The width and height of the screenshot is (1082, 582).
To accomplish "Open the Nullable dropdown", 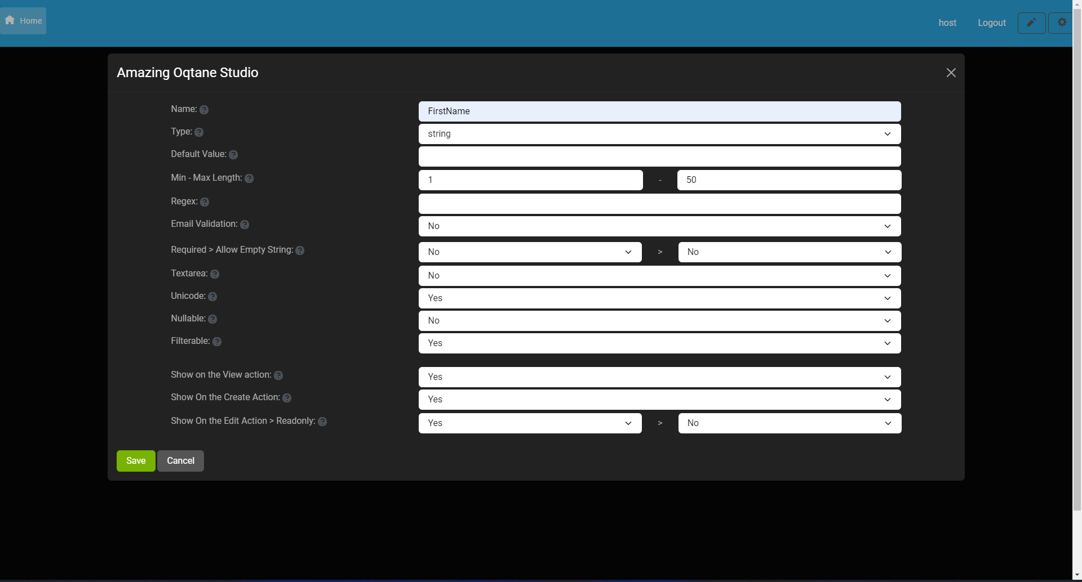I will tap(659, 321).
